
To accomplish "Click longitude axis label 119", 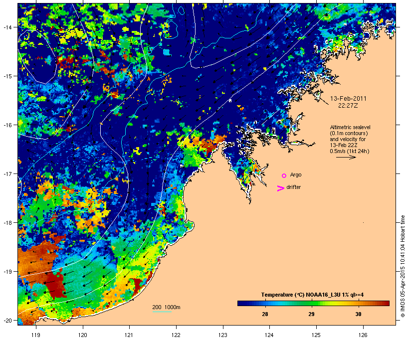I will click(x=36, y=335).
